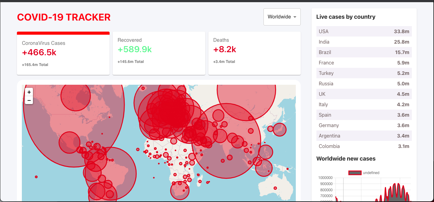Click the dropdown arrow beside Worldwide
This screenshot has height=202, width=434.
point(295,17)
